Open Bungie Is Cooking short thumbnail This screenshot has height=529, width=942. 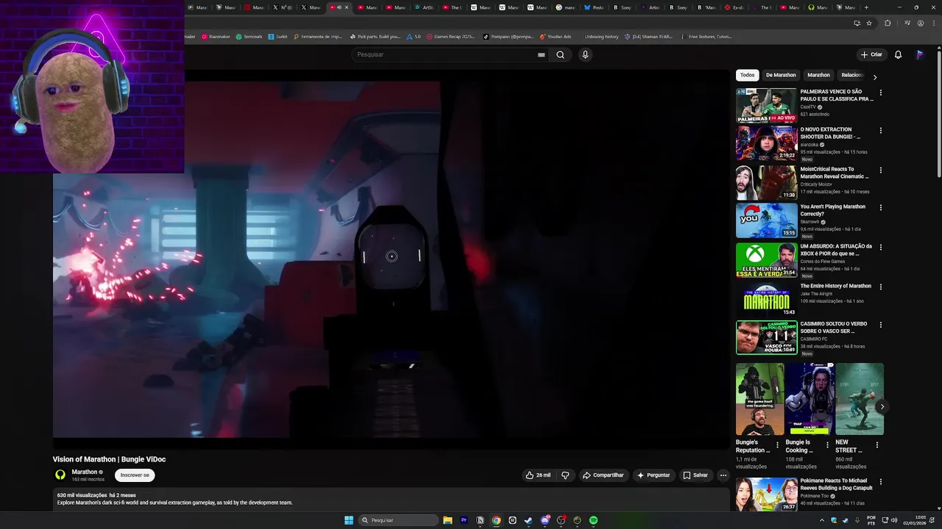810,399
